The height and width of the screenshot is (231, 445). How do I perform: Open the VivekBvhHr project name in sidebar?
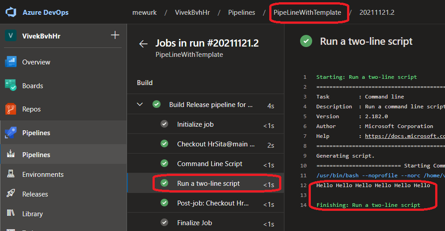pyautogui.click(x=41, y=36)
